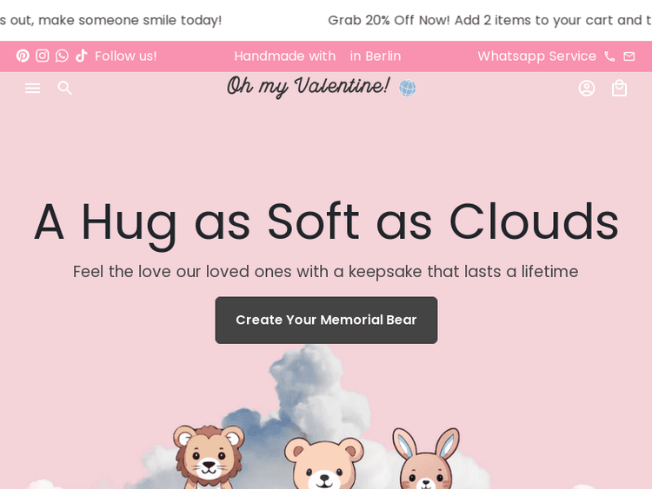Click the A Hug as Soft as Clouds heading

click(x=326, y=222)
